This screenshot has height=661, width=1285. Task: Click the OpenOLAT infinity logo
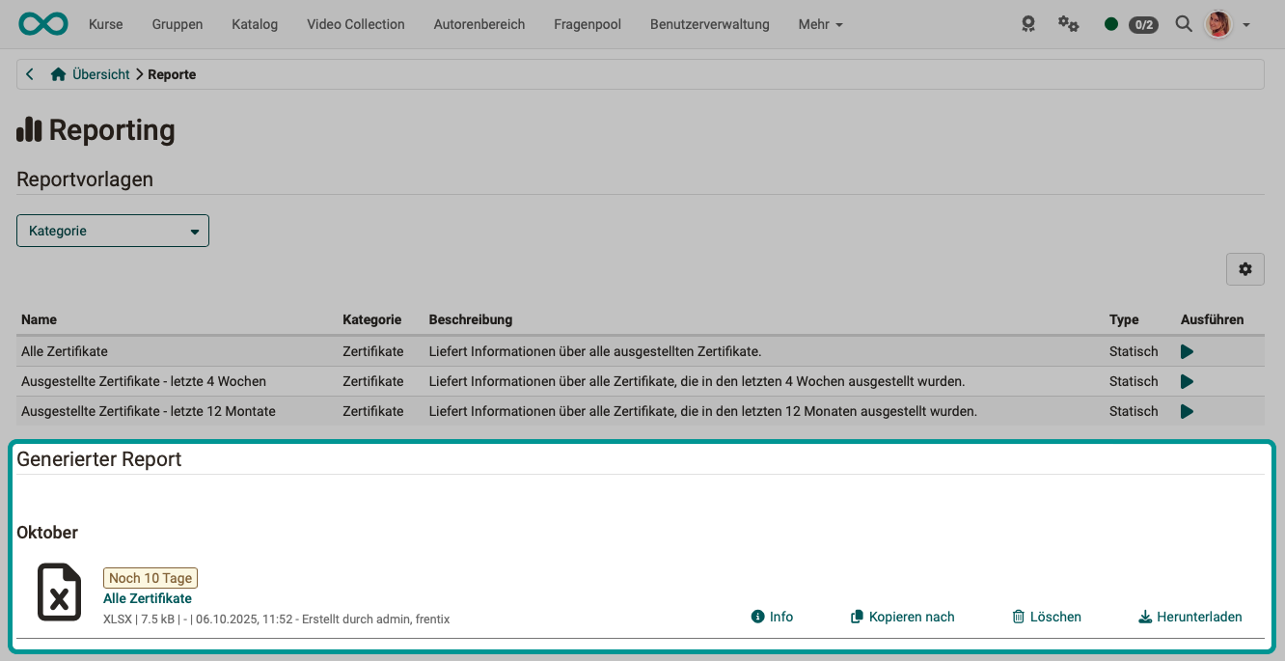pyautogui.click(x=42, y=23)
